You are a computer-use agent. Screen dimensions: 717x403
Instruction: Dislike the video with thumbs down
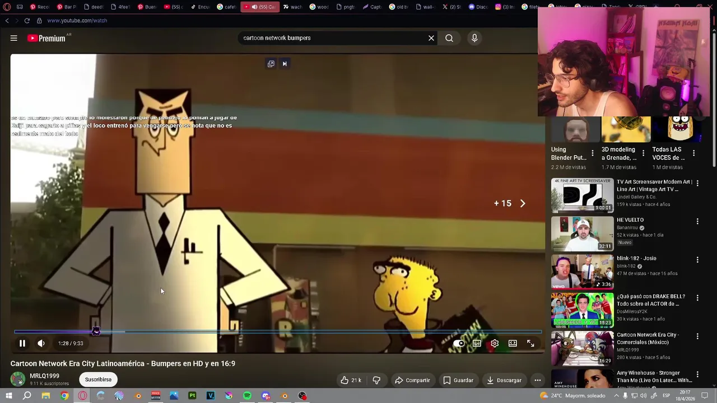[x=376, y=380]
